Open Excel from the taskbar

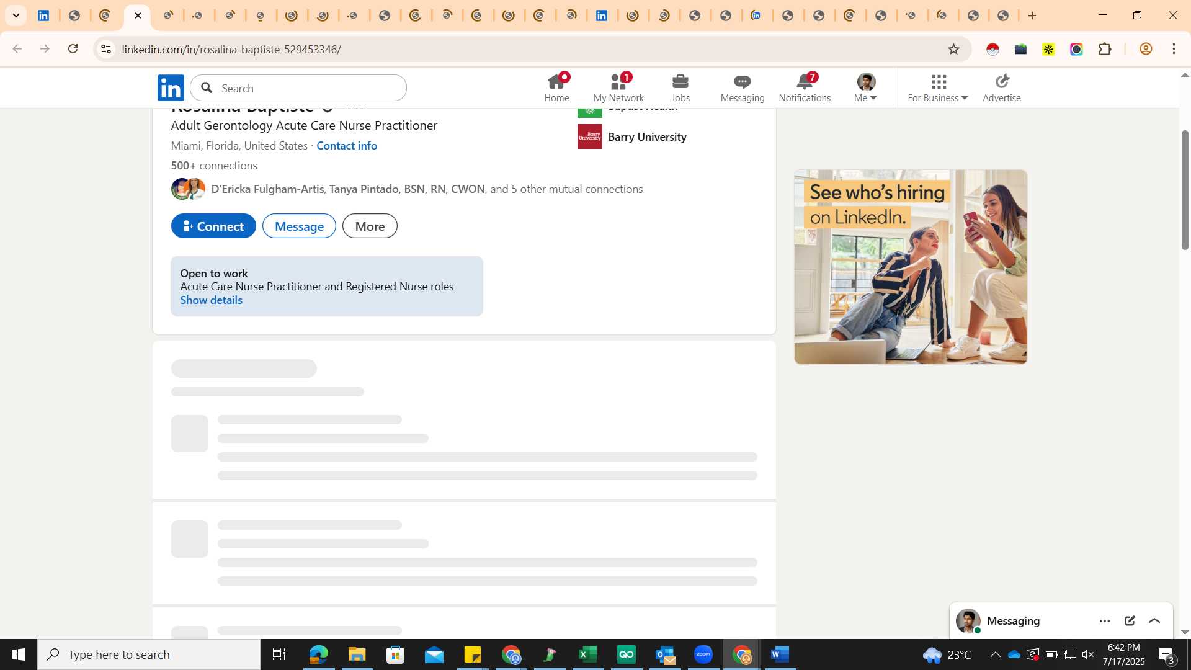pyautogui.click(x=587, y=654)
